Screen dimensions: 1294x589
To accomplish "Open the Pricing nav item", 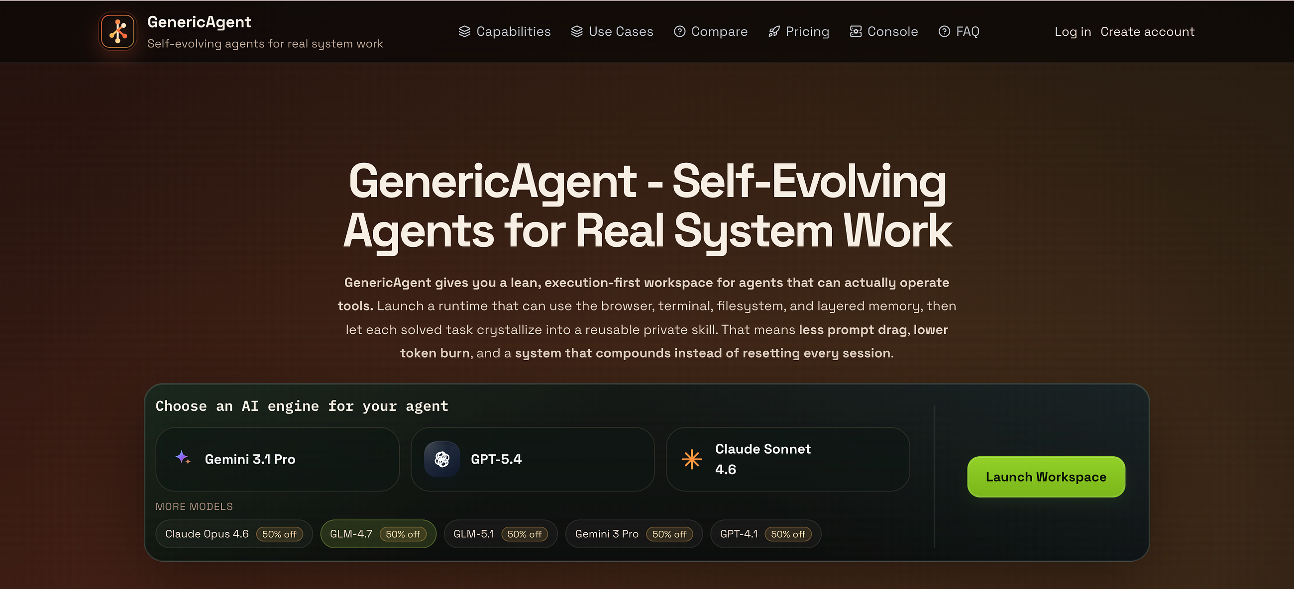I will (x=799, y=32).
